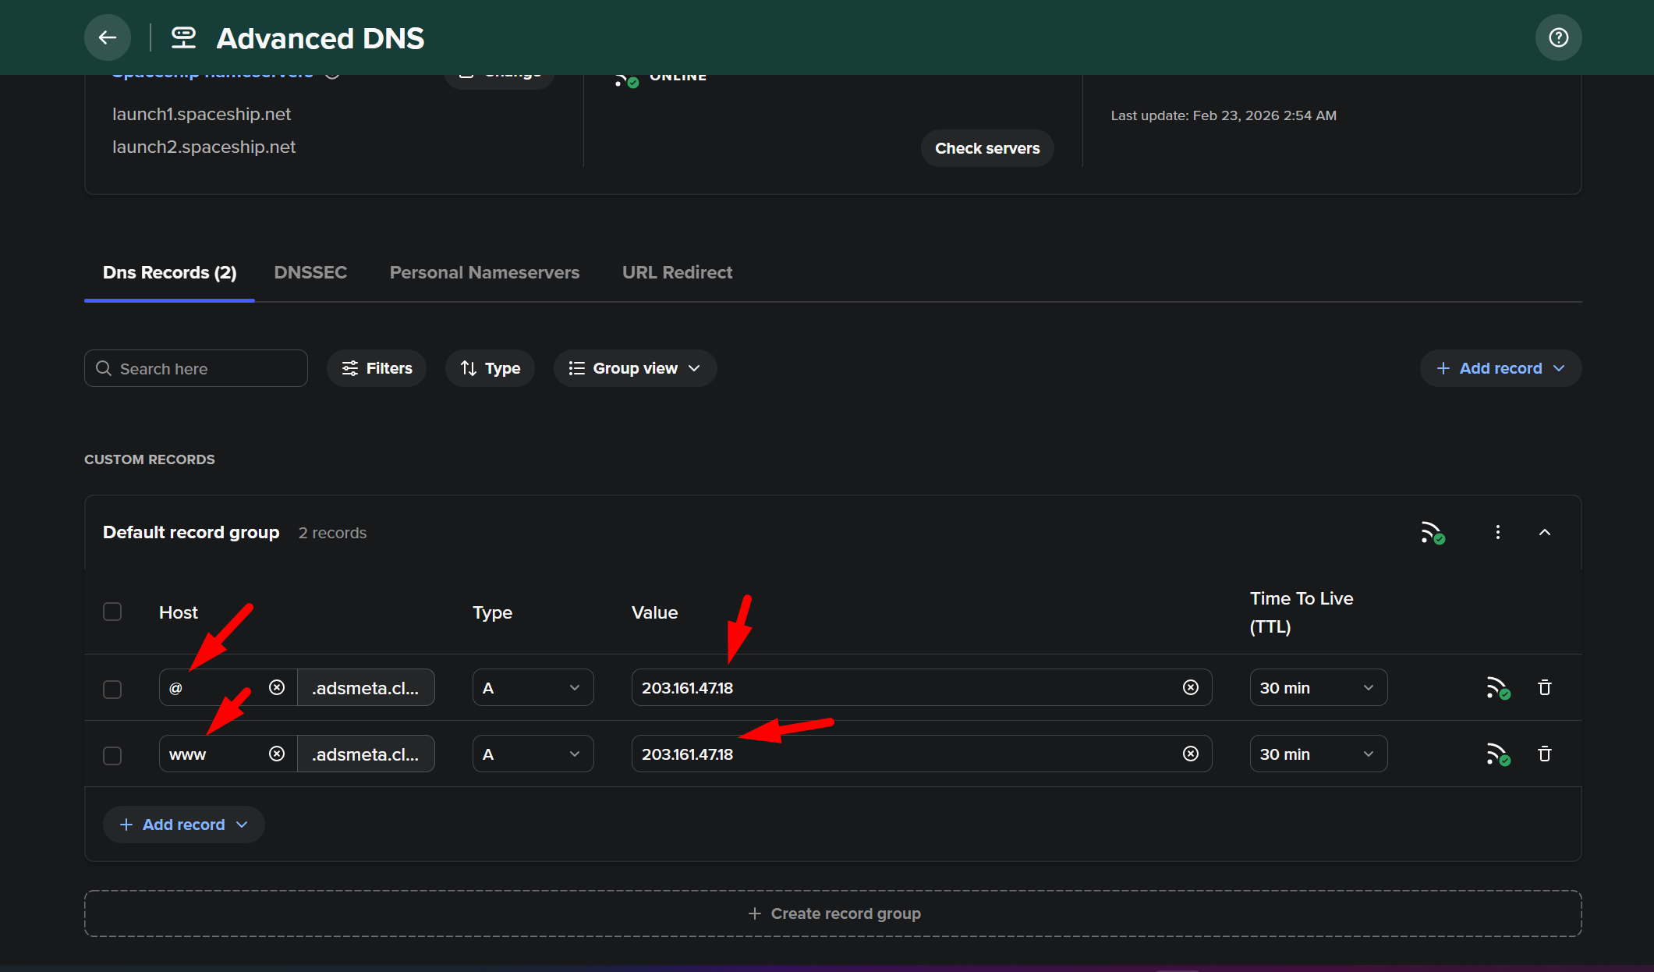Delete the @ host A record

1544,688
